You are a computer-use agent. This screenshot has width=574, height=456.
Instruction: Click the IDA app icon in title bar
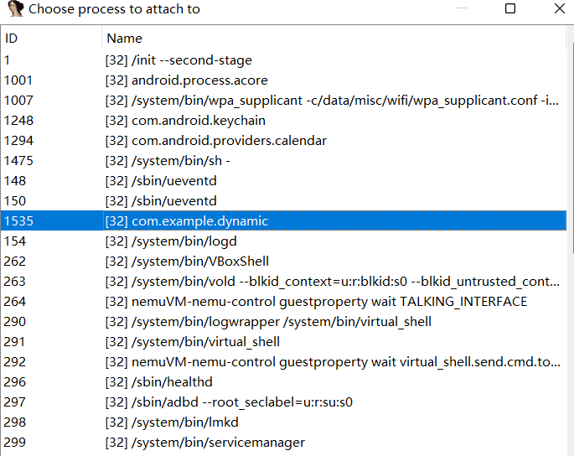pyautogui.click(x=15, y=8)
